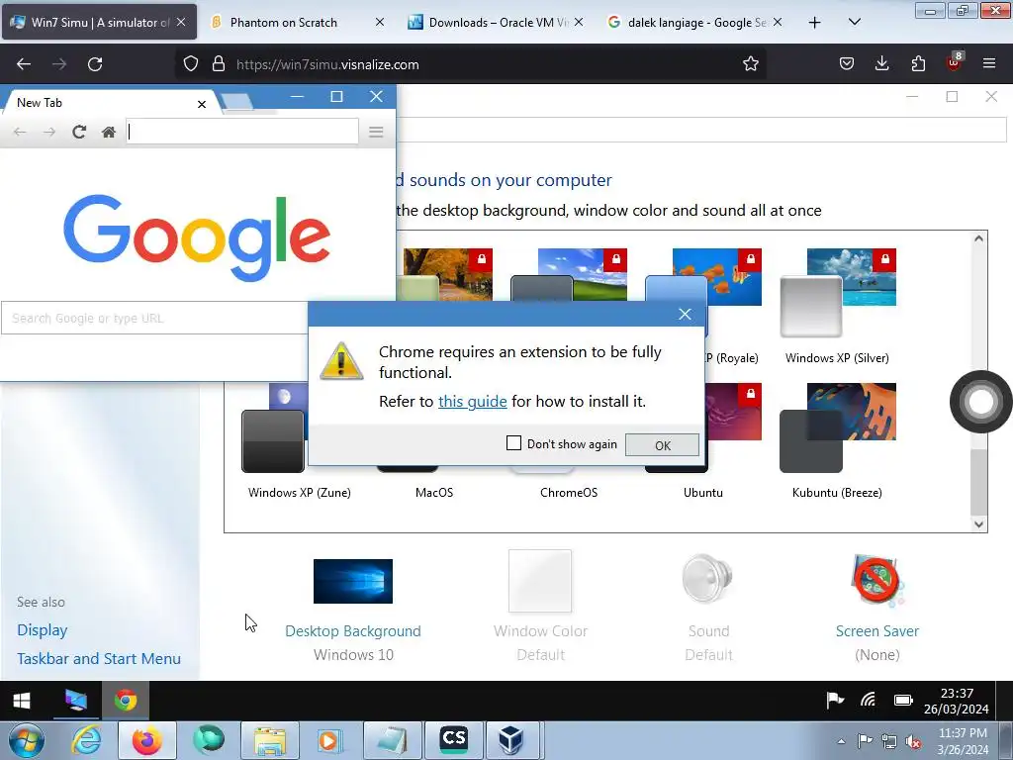Select the Win7 Simu tab

coord(99,23)
